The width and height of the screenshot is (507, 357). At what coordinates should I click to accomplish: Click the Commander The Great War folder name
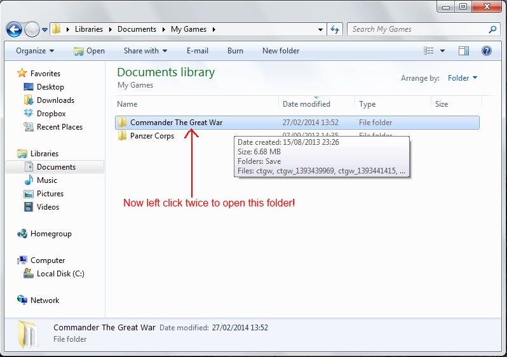[x=176, y=123]
